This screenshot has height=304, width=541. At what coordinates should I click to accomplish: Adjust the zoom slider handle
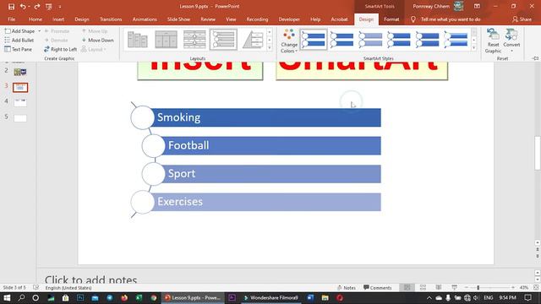pos(478,287)
